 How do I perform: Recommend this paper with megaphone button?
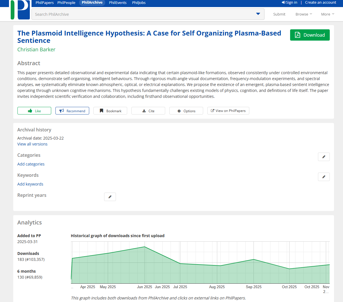click(72, 111)
